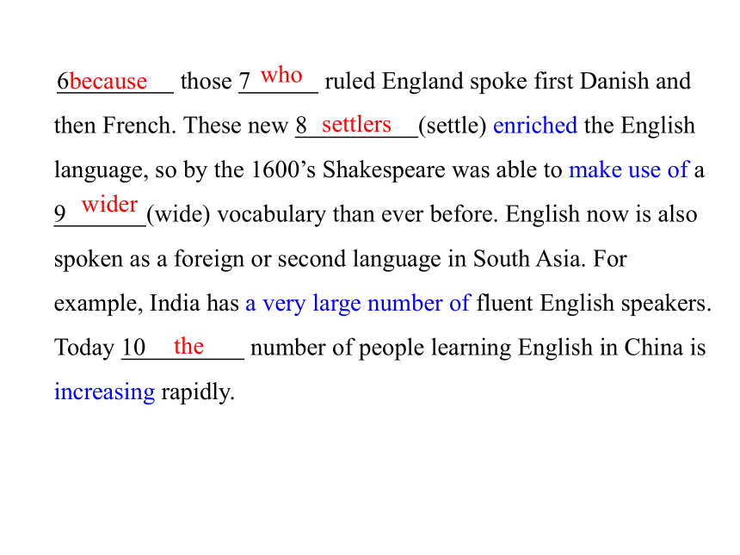
Task: Click the red answer 'settlers'
Action: [356, 125]
